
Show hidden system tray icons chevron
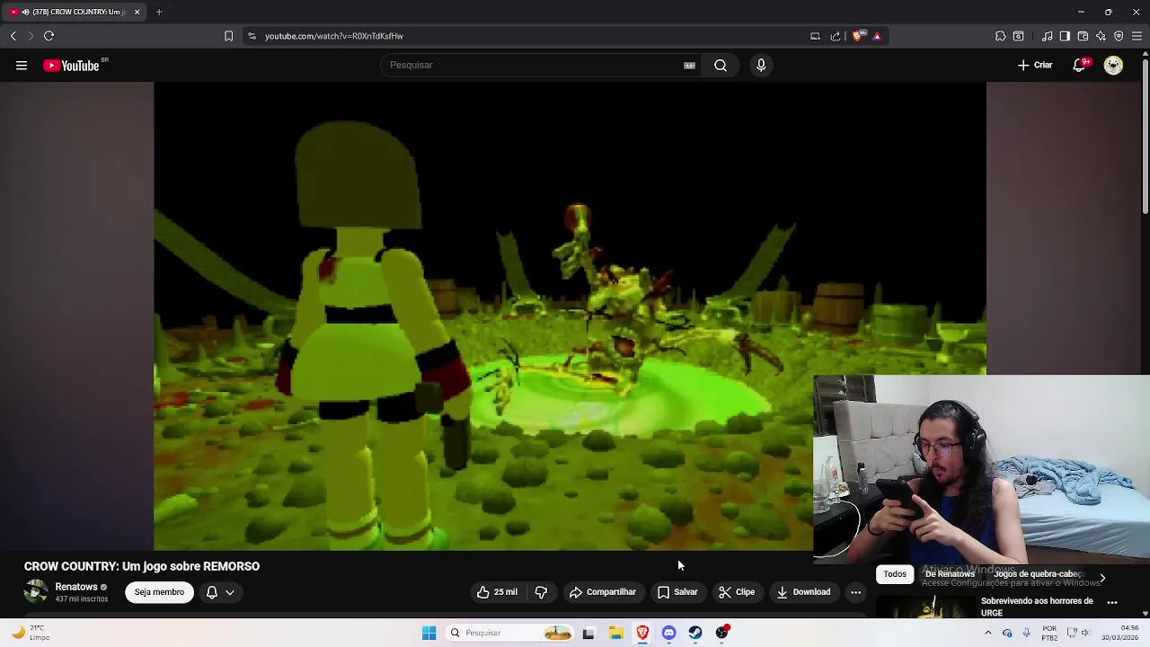tap(987, 633)
